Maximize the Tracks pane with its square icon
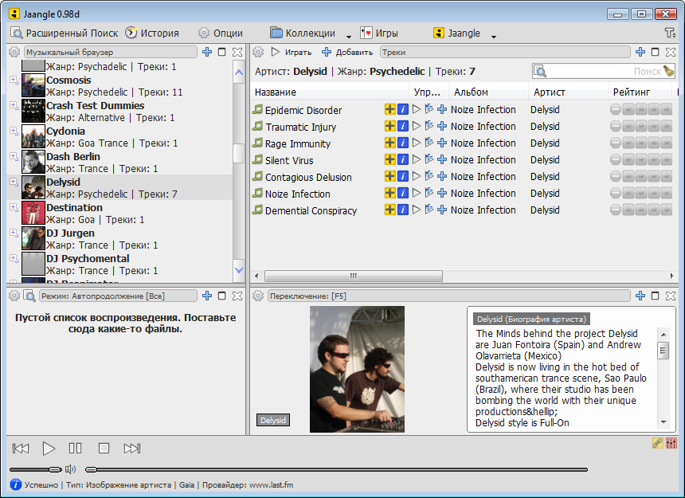Screen dimensions: 685x498 coord(655,52)
